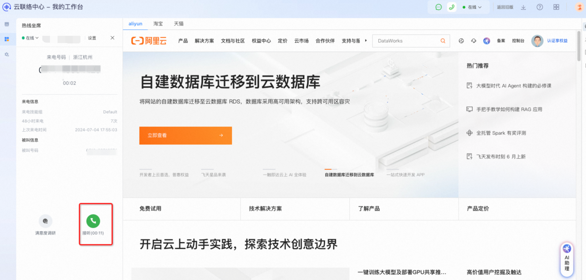Open the 定价 menu item
The height and width of the screenshot is (280, 586).
coord(283,41)
